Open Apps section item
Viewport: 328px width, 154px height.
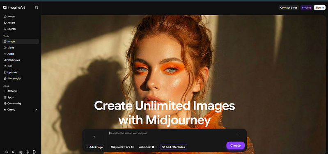pos(21,97)
